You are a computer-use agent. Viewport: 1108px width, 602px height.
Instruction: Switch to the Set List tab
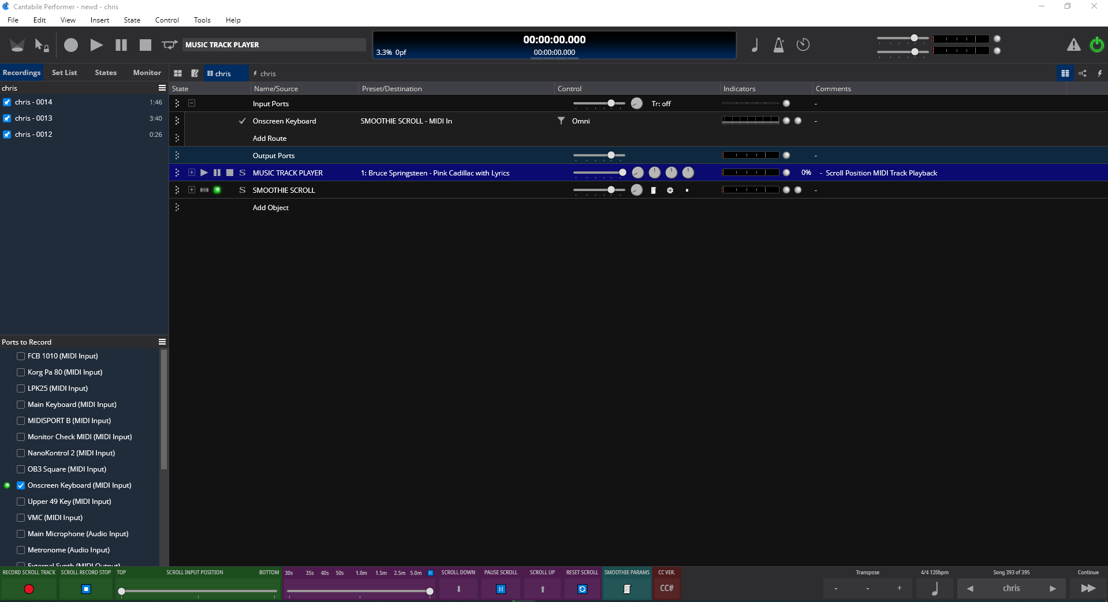pyautogui.click(x=64, y=73)
